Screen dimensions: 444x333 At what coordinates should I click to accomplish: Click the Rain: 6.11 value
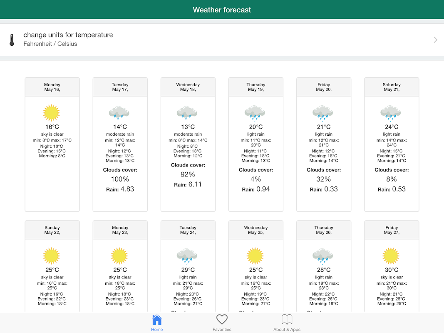[x=188, y=184]
